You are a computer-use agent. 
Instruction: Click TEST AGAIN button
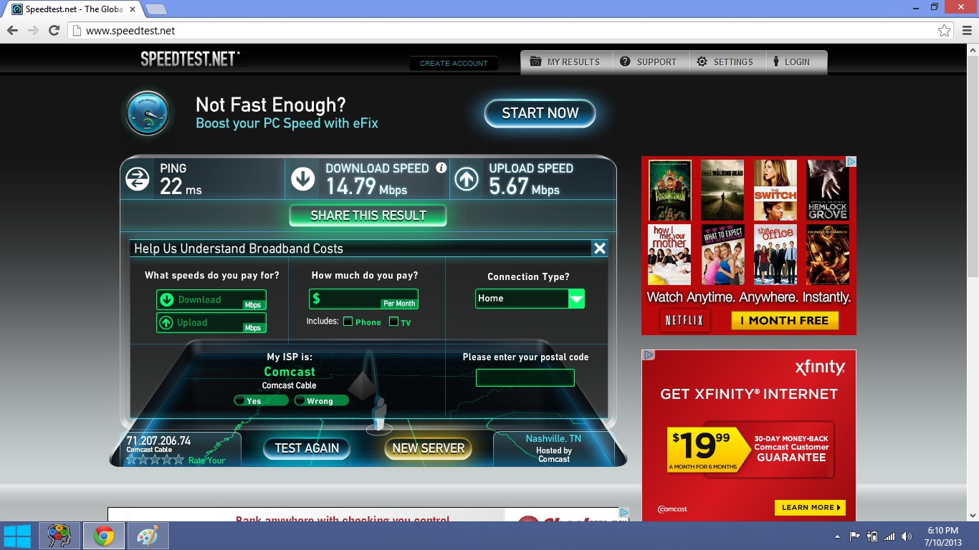[307, 448]
